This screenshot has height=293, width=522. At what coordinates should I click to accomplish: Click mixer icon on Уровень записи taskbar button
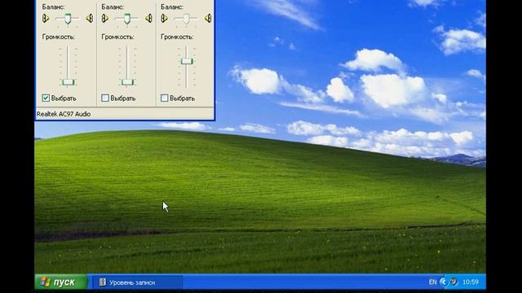103,282
